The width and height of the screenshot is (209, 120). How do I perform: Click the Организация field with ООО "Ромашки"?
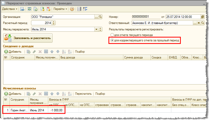pyautogui.click(x=63, y=17)
